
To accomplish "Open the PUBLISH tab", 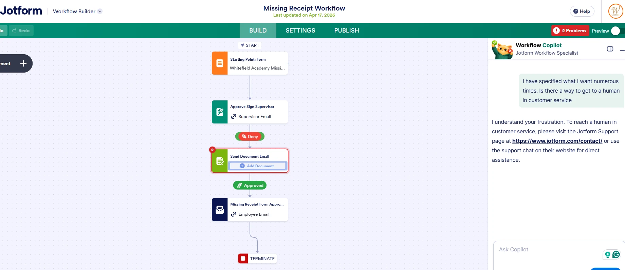I will click(346, 31).
